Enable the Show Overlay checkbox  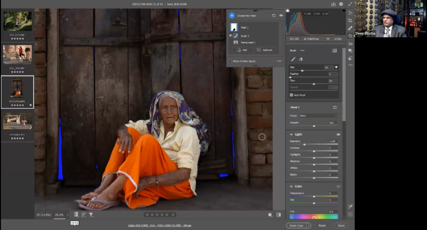pos(230,61)
